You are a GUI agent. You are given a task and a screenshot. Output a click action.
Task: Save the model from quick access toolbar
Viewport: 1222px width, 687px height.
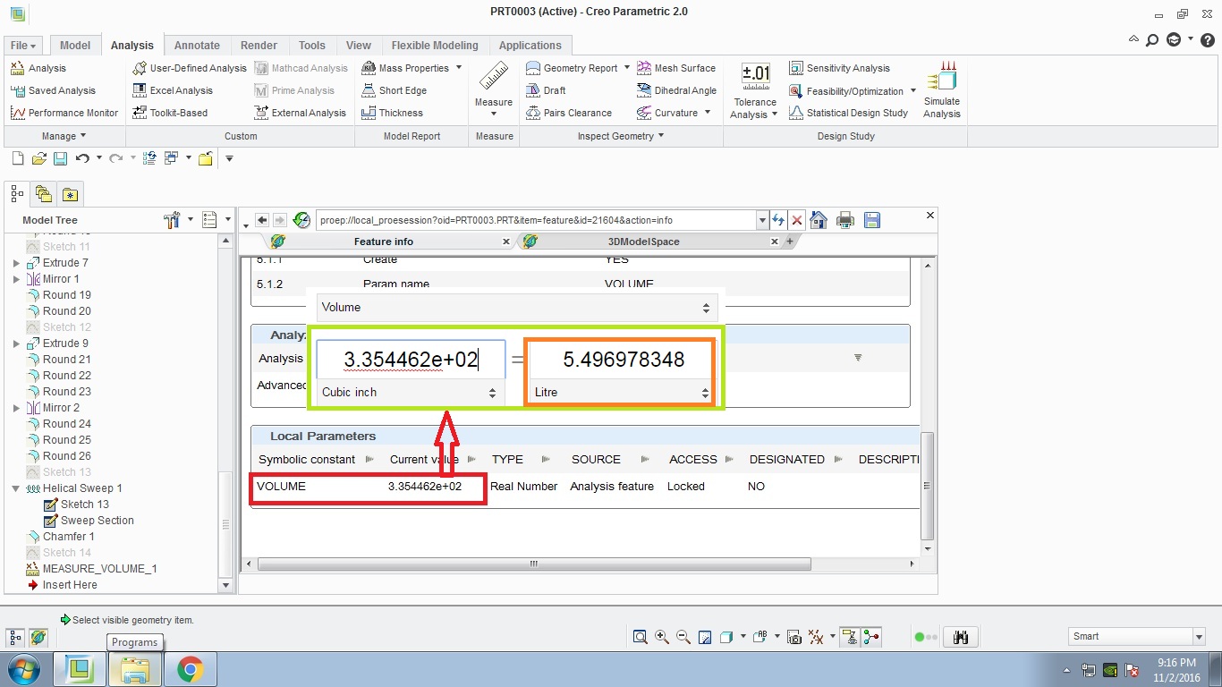point(60,158)
